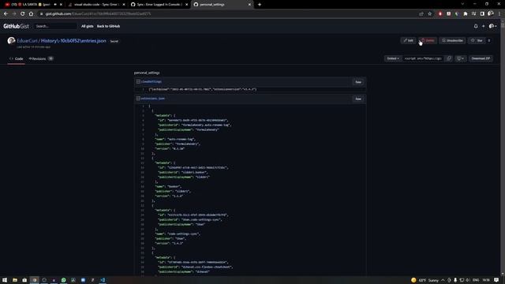Open the browser three-dot menu

point(499,14)
